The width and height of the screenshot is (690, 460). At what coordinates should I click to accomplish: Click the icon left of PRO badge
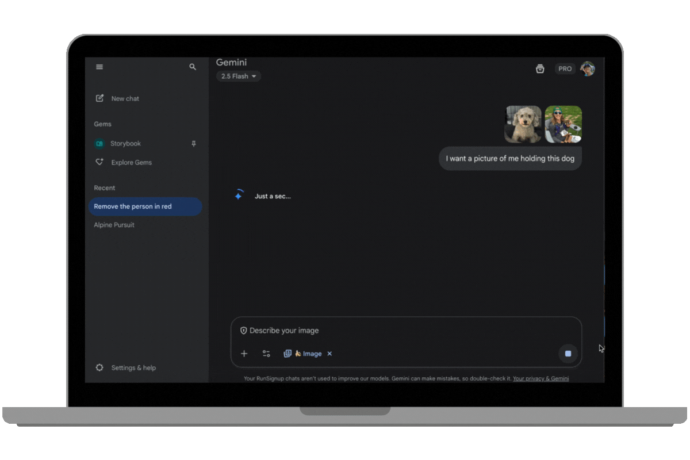(x=540, y=69)
